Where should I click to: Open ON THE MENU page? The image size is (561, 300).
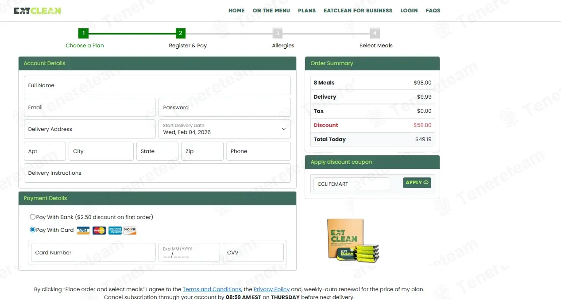click(x=271, y=11)
